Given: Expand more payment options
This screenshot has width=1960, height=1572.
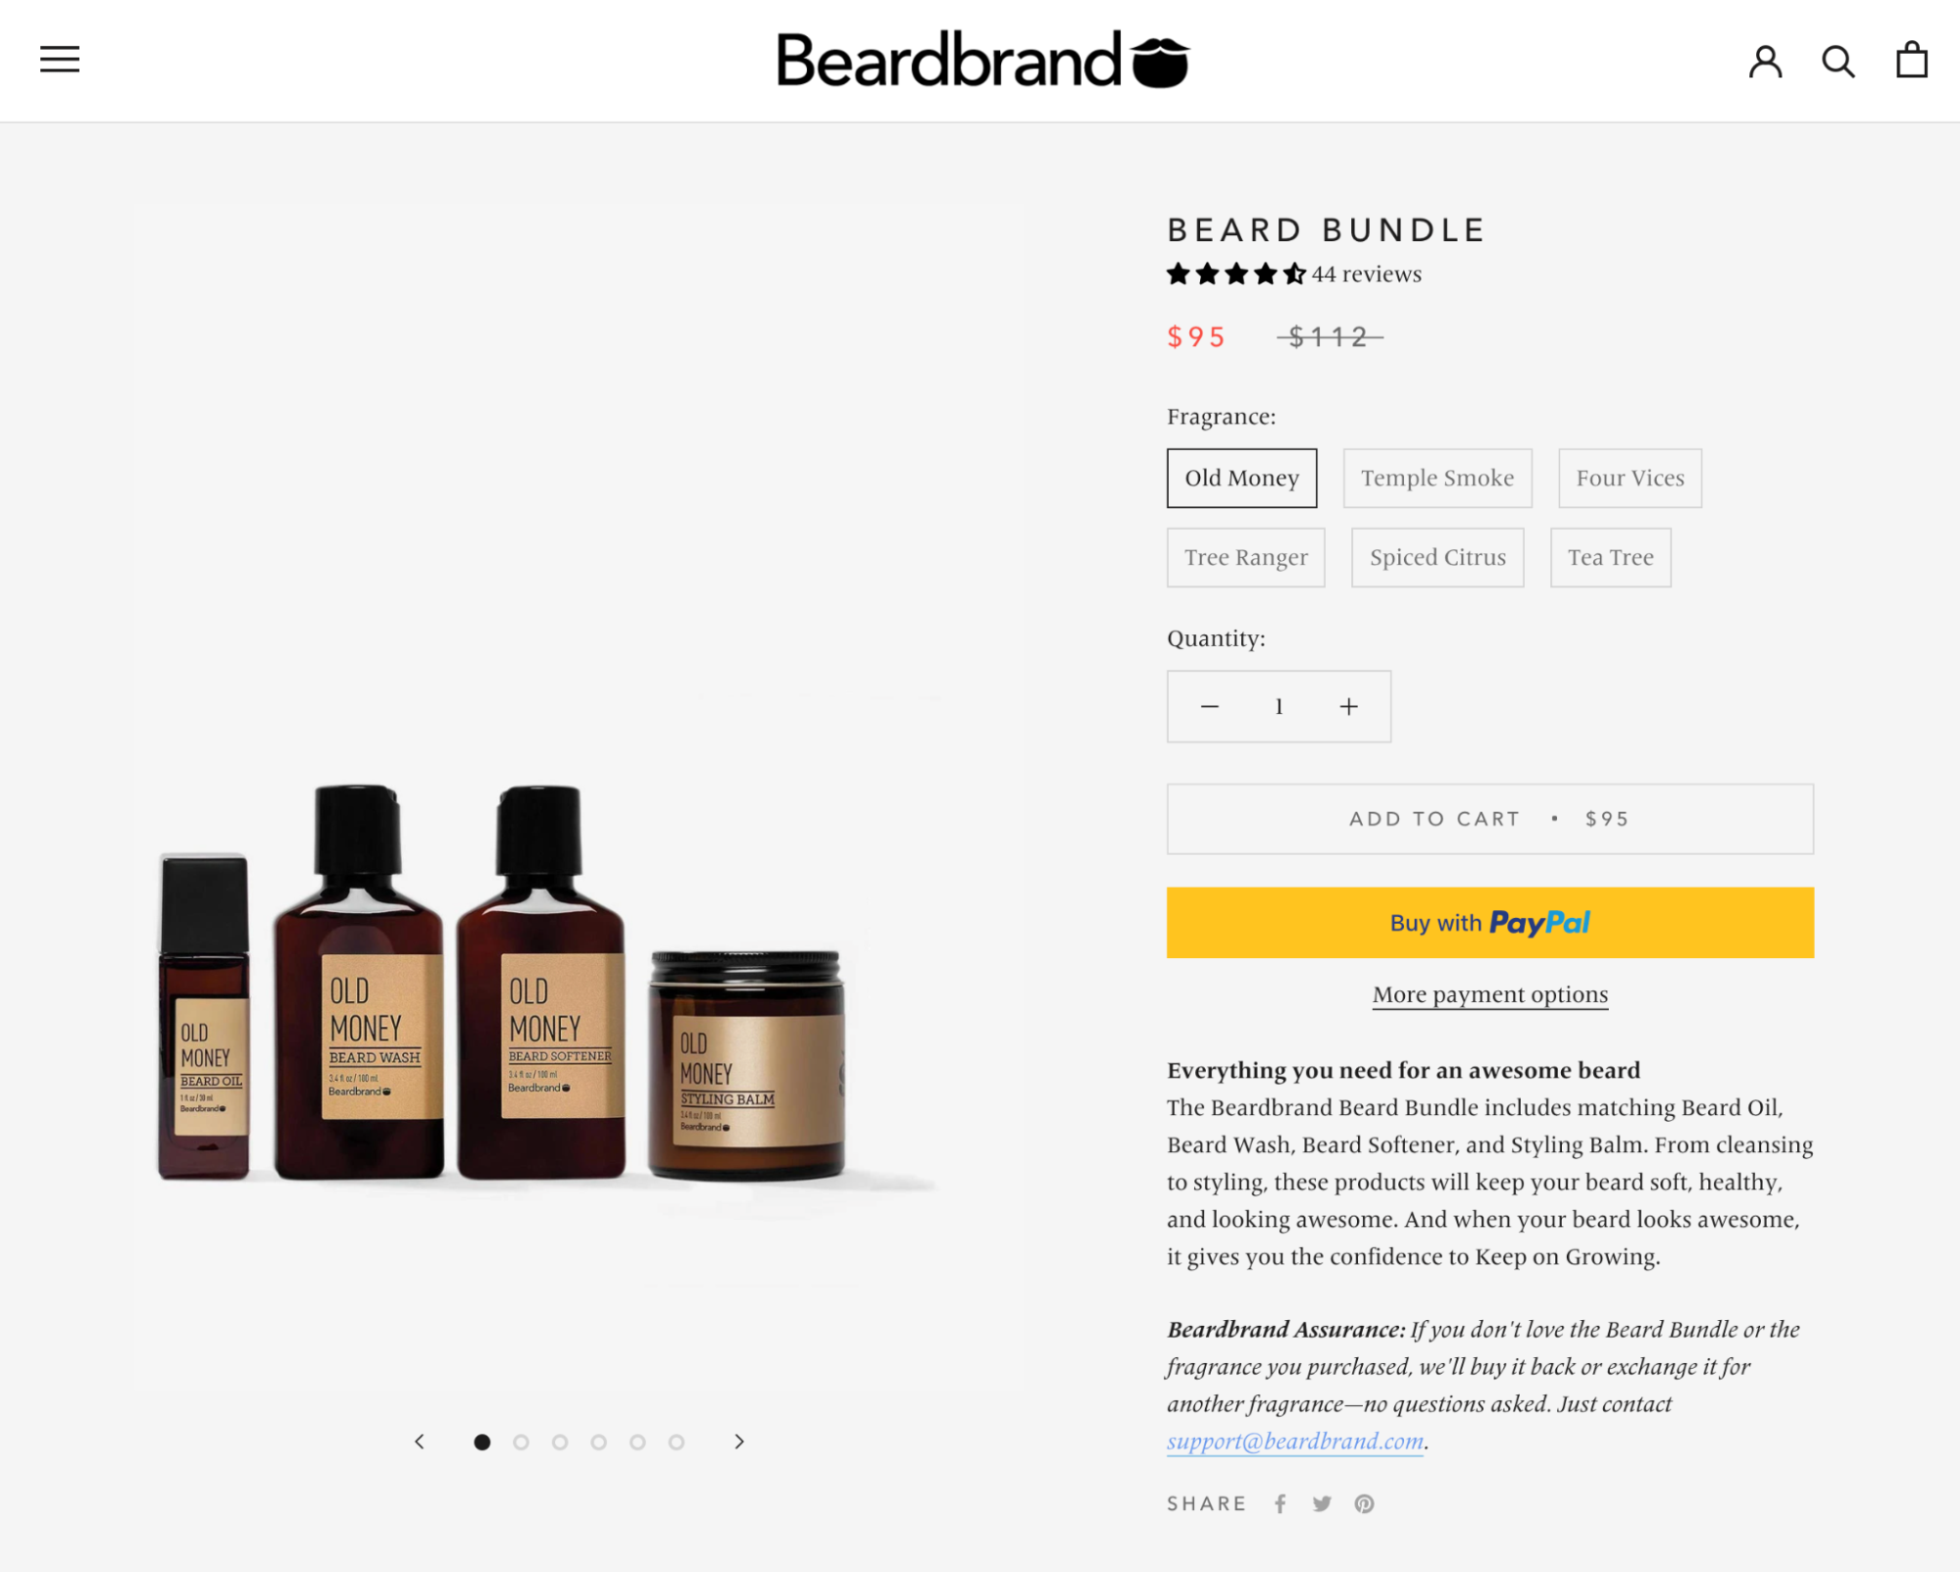Looking at the screenshot, I should [1490, 993].
